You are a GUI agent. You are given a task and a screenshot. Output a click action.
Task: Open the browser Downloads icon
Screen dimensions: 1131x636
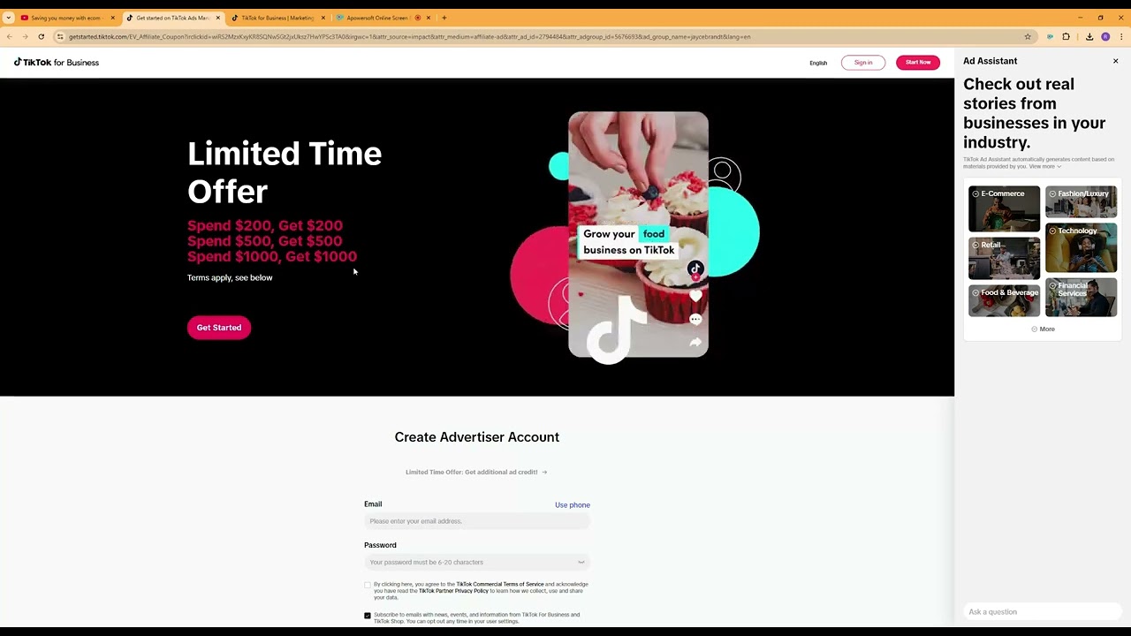pos(1089,36)
